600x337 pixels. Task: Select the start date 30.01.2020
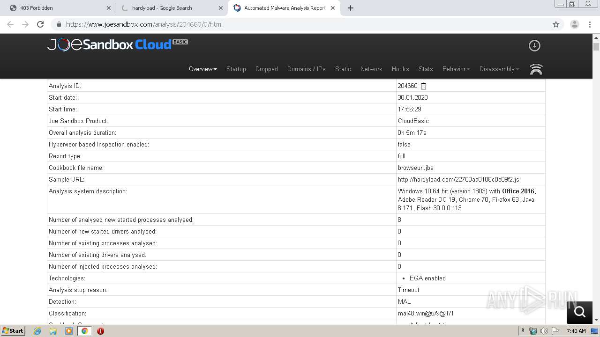point(412,97)
